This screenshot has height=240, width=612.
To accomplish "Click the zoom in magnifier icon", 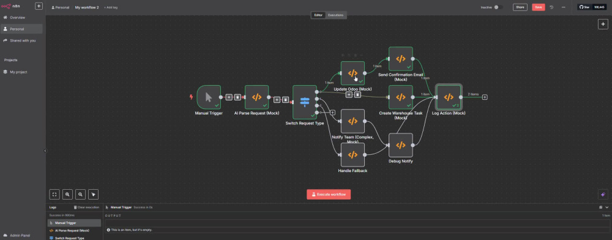I will pos(67,194).
